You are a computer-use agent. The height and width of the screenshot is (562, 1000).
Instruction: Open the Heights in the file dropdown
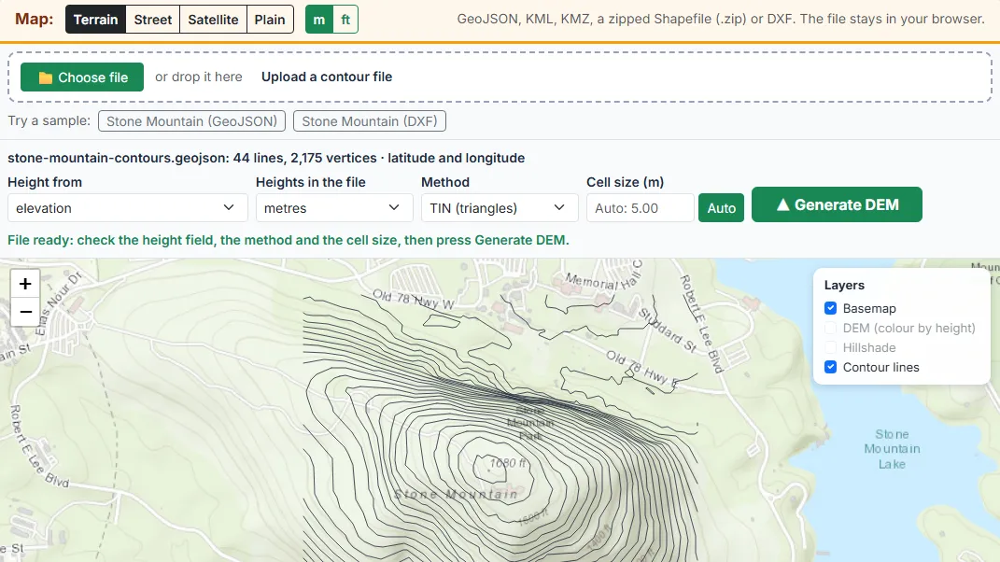[x=334, y=208]
